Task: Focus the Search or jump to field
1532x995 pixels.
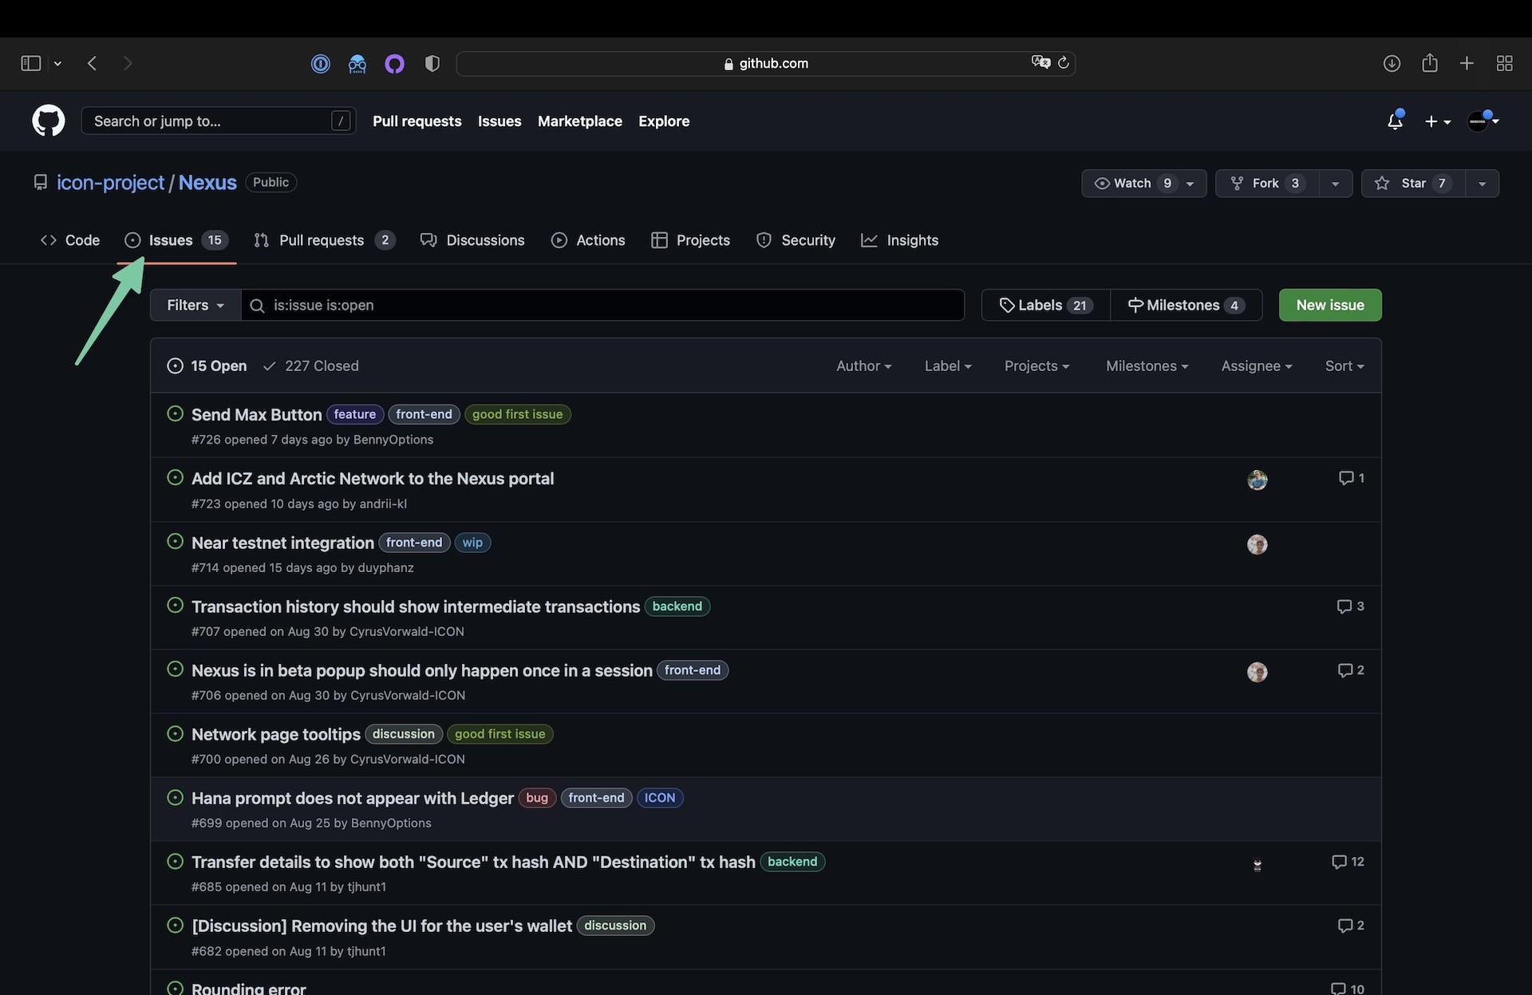Action: point(219,121)
